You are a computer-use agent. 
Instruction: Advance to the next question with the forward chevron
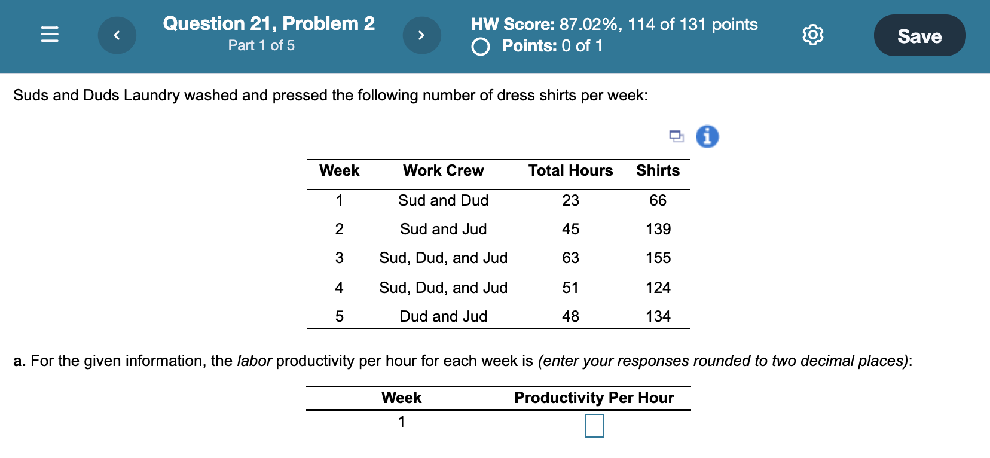(x=422, y=35)
